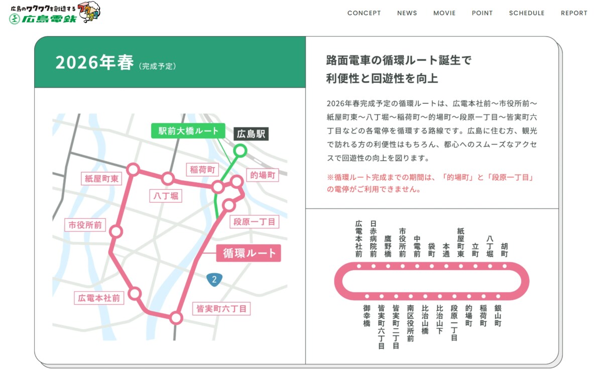The width and height of the screenshot is (602, 381).
Task: Open the CONCEPT menu item
Action: pos(364,13)
